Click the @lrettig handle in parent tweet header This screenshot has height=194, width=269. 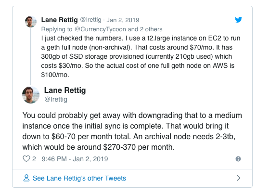click(90, 20)
